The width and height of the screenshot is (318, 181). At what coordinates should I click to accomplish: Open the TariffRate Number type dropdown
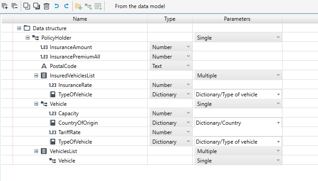pyautogui.click(x=171, y=132)
